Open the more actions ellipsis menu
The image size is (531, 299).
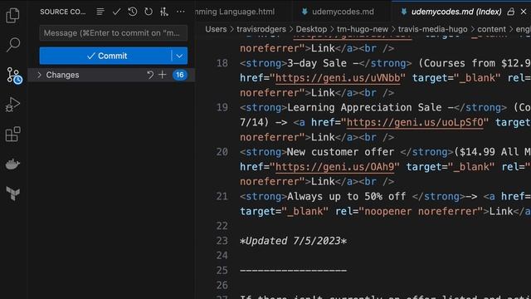(181, 12)
